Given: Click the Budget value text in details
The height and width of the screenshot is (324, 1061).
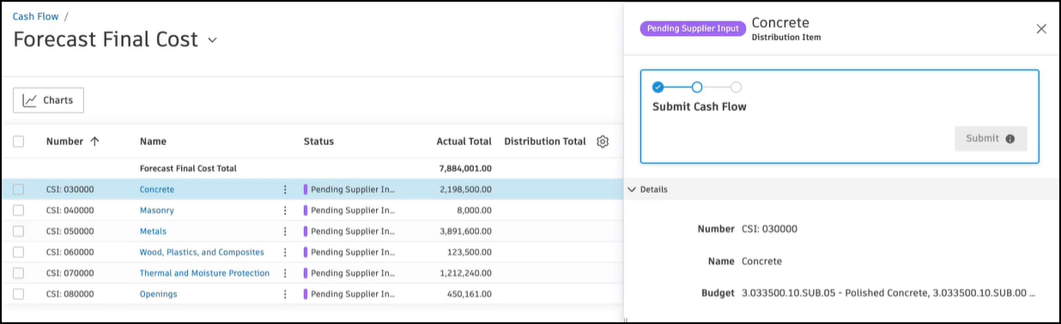Looking at the screenshot, I should pos(888,293).
